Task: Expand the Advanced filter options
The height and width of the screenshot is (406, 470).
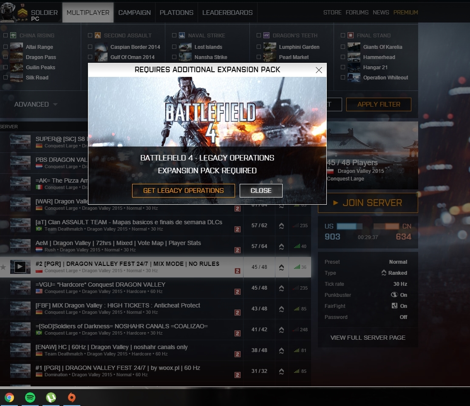Action: point(36,104)
